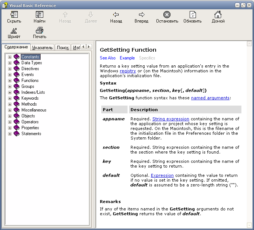254x230 pixels.
Task: Click the Найти (Find) toolbar icon
Action: pos(40,15)
